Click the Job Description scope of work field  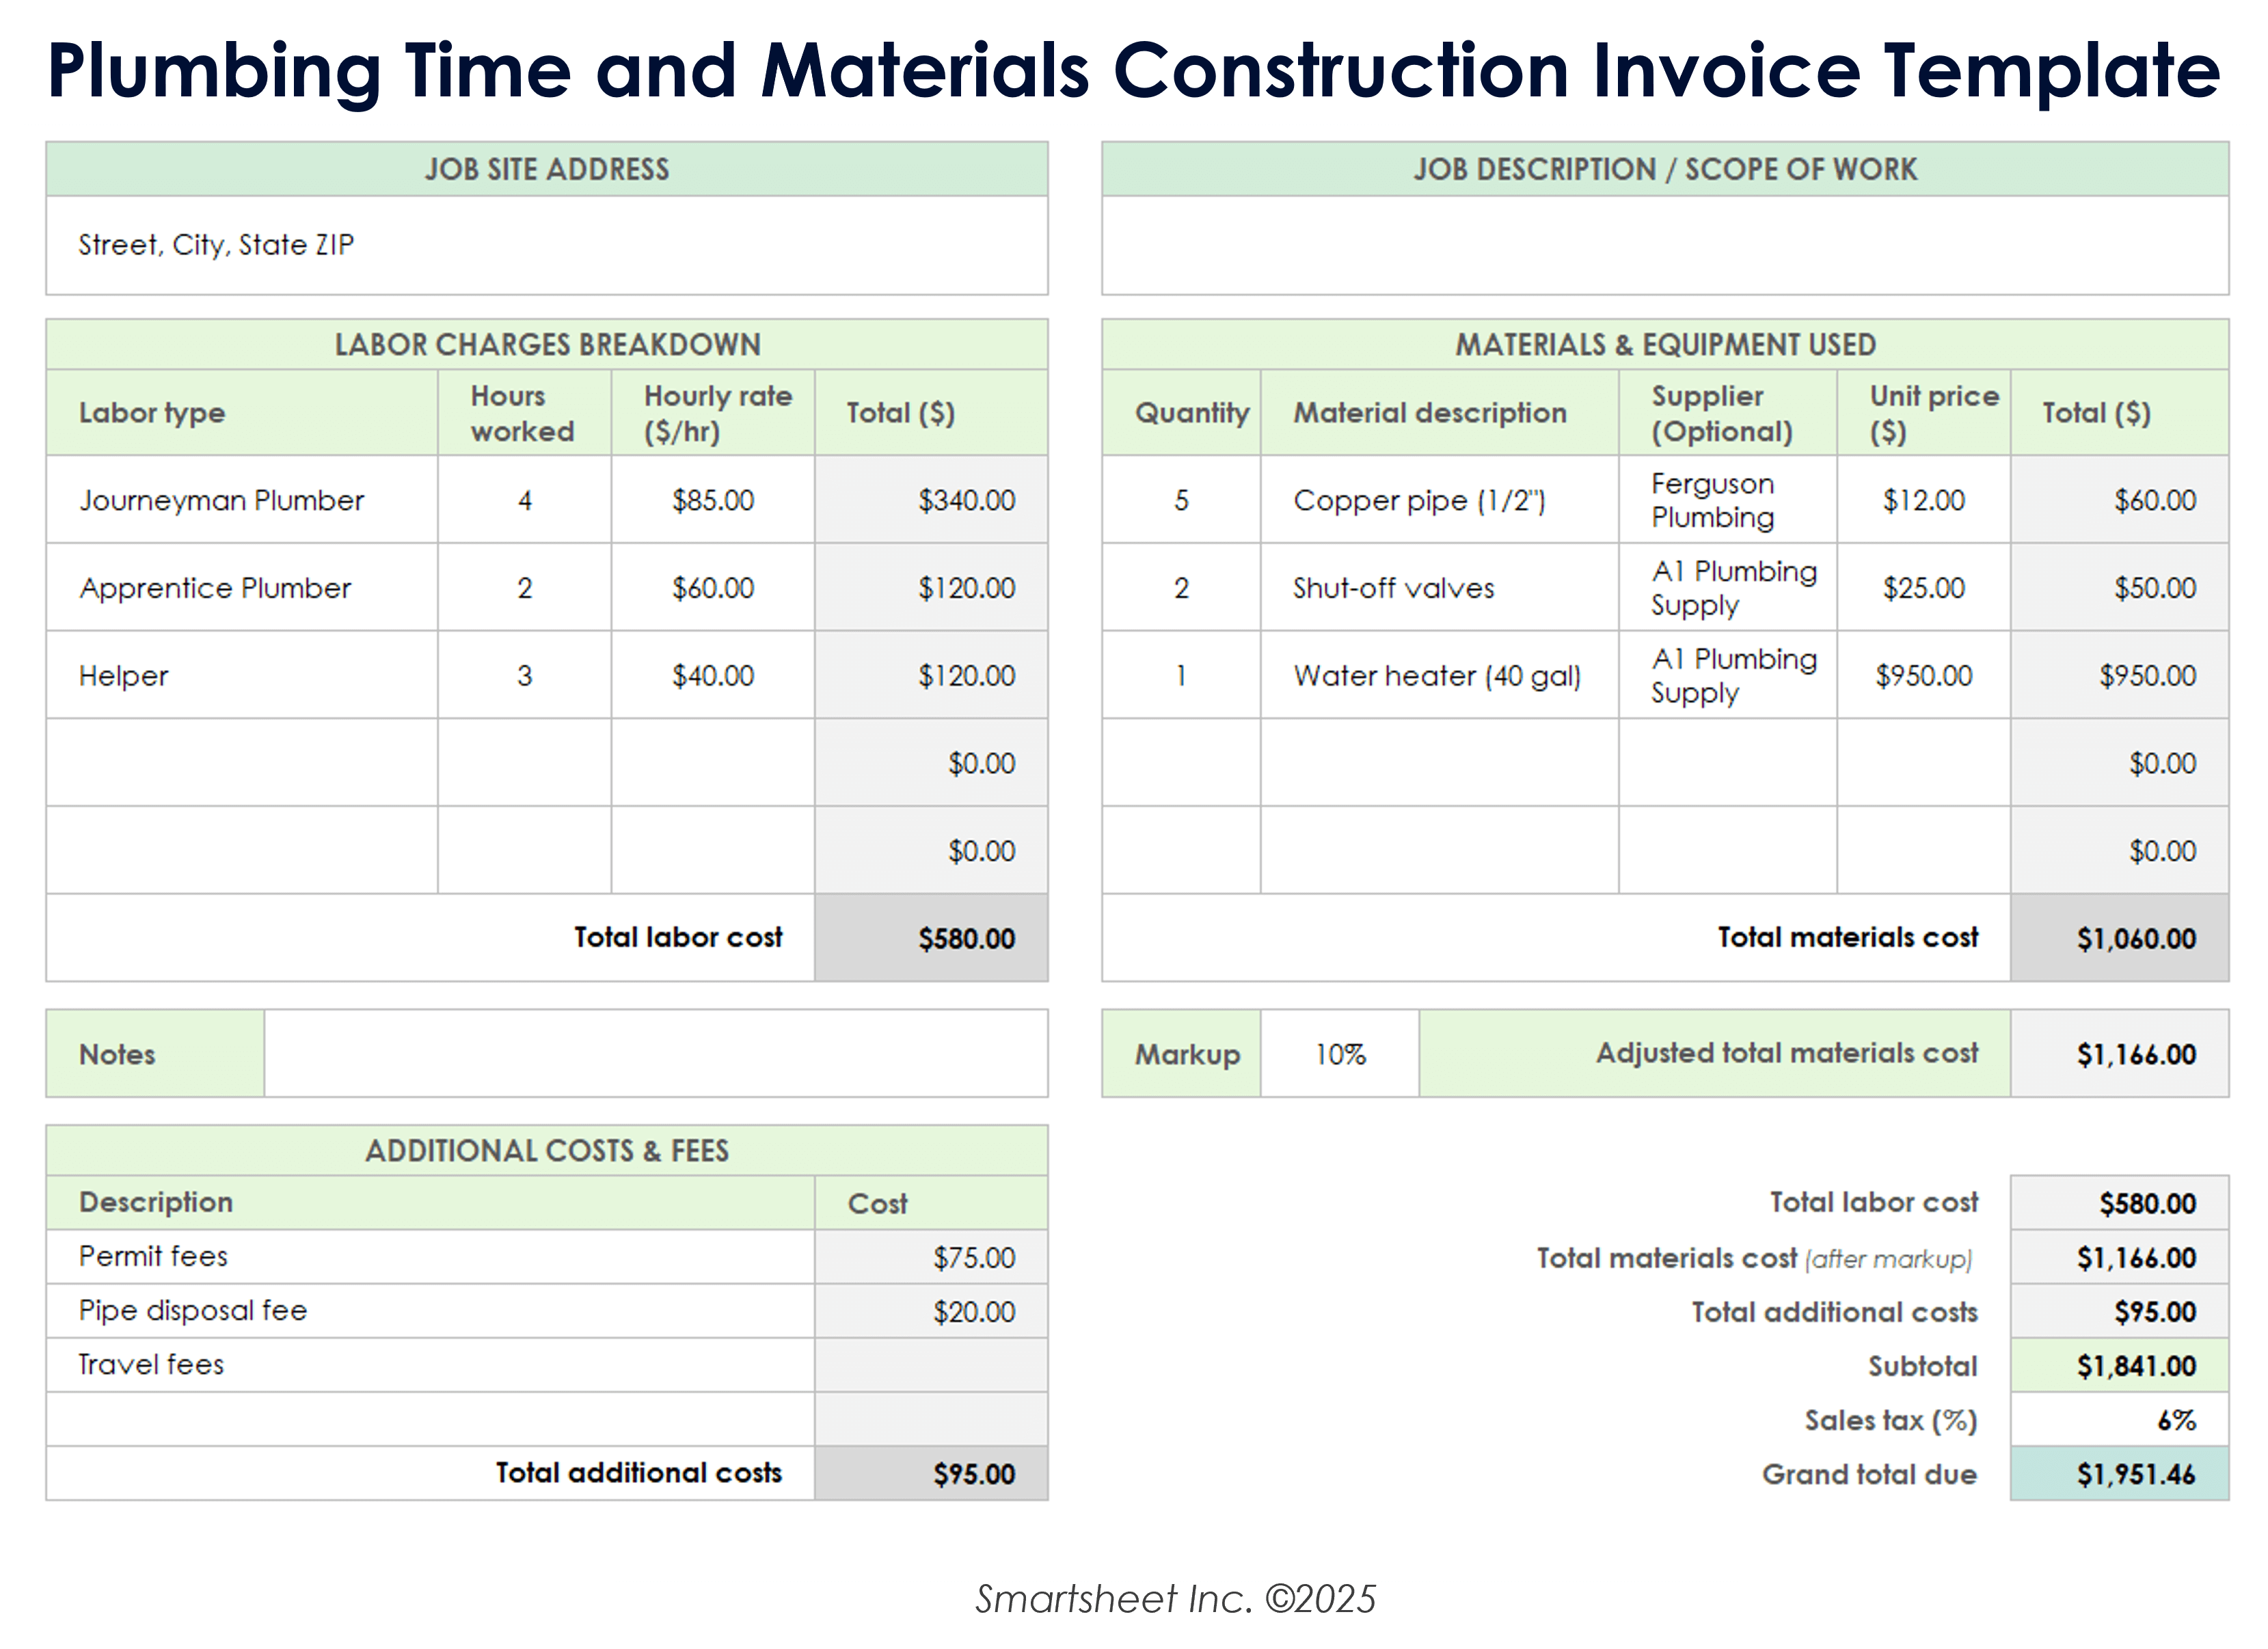tap(1664, 245)
